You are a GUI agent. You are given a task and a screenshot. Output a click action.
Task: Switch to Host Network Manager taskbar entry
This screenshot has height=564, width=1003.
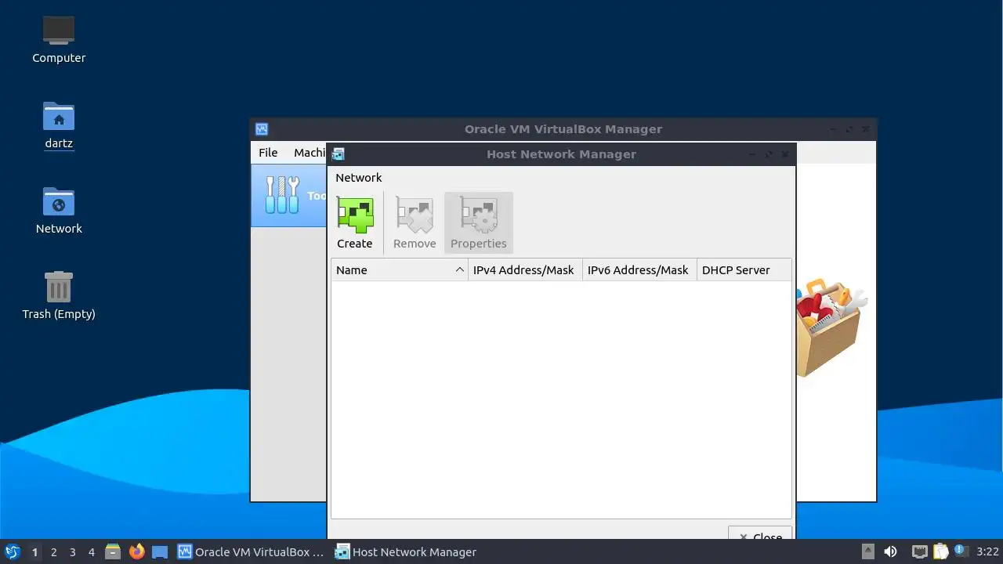pos(406,552)
